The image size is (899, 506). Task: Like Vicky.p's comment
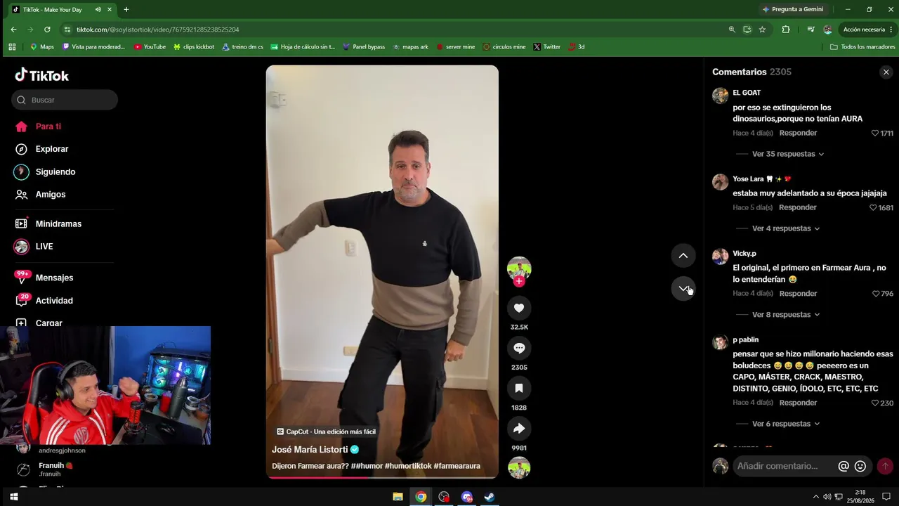tap(876, 294)
